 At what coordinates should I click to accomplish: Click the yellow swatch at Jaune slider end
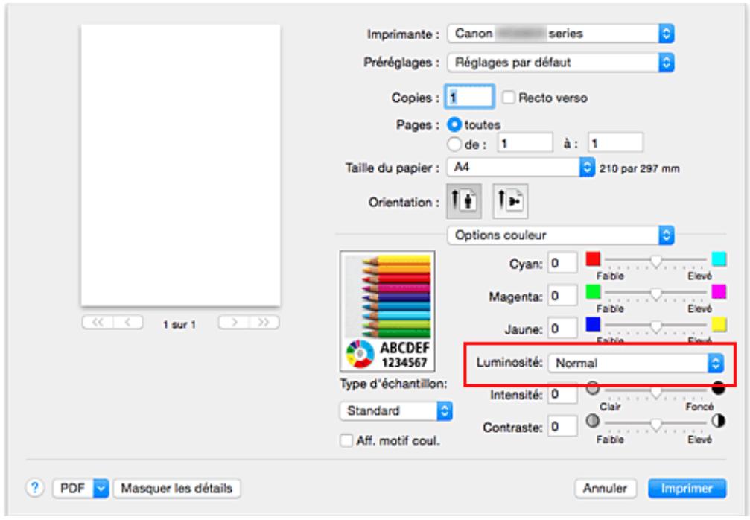click(719, 324)
